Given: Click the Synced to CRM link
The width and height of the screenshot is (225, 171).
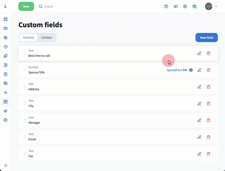Looking at the screenshot, I should coord(177,70).
